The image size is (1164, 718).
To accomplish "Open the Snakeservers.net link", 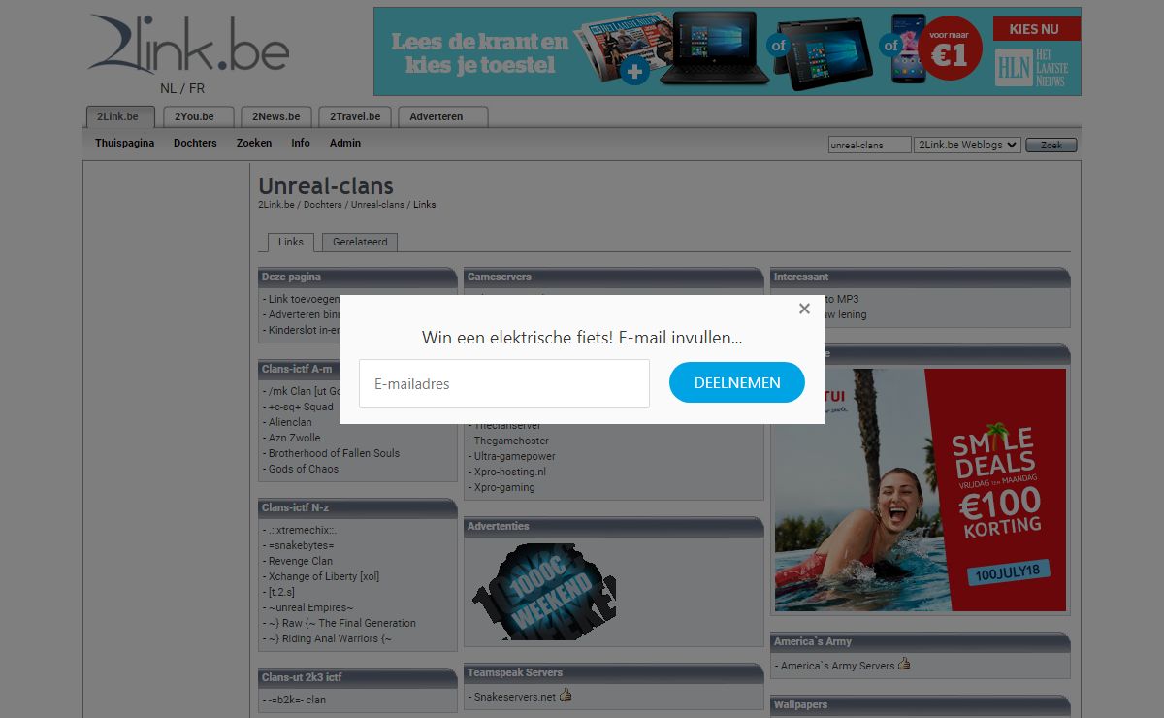I will click(515, 697).
